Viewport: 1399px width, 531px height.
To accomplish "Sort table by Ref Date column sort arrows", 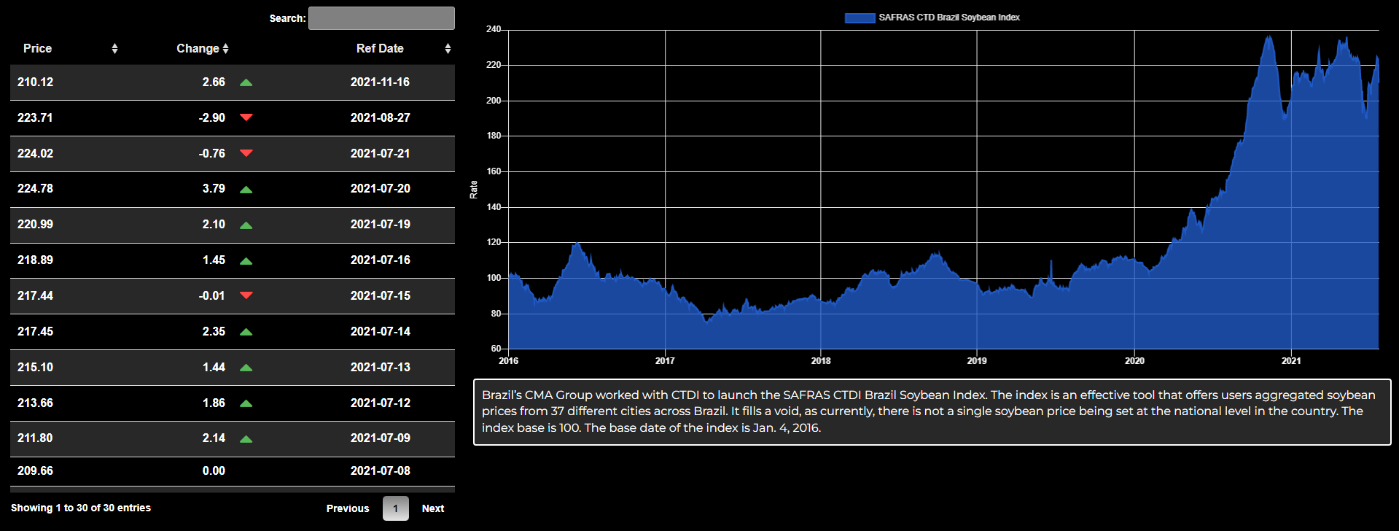I will [448, 48].
